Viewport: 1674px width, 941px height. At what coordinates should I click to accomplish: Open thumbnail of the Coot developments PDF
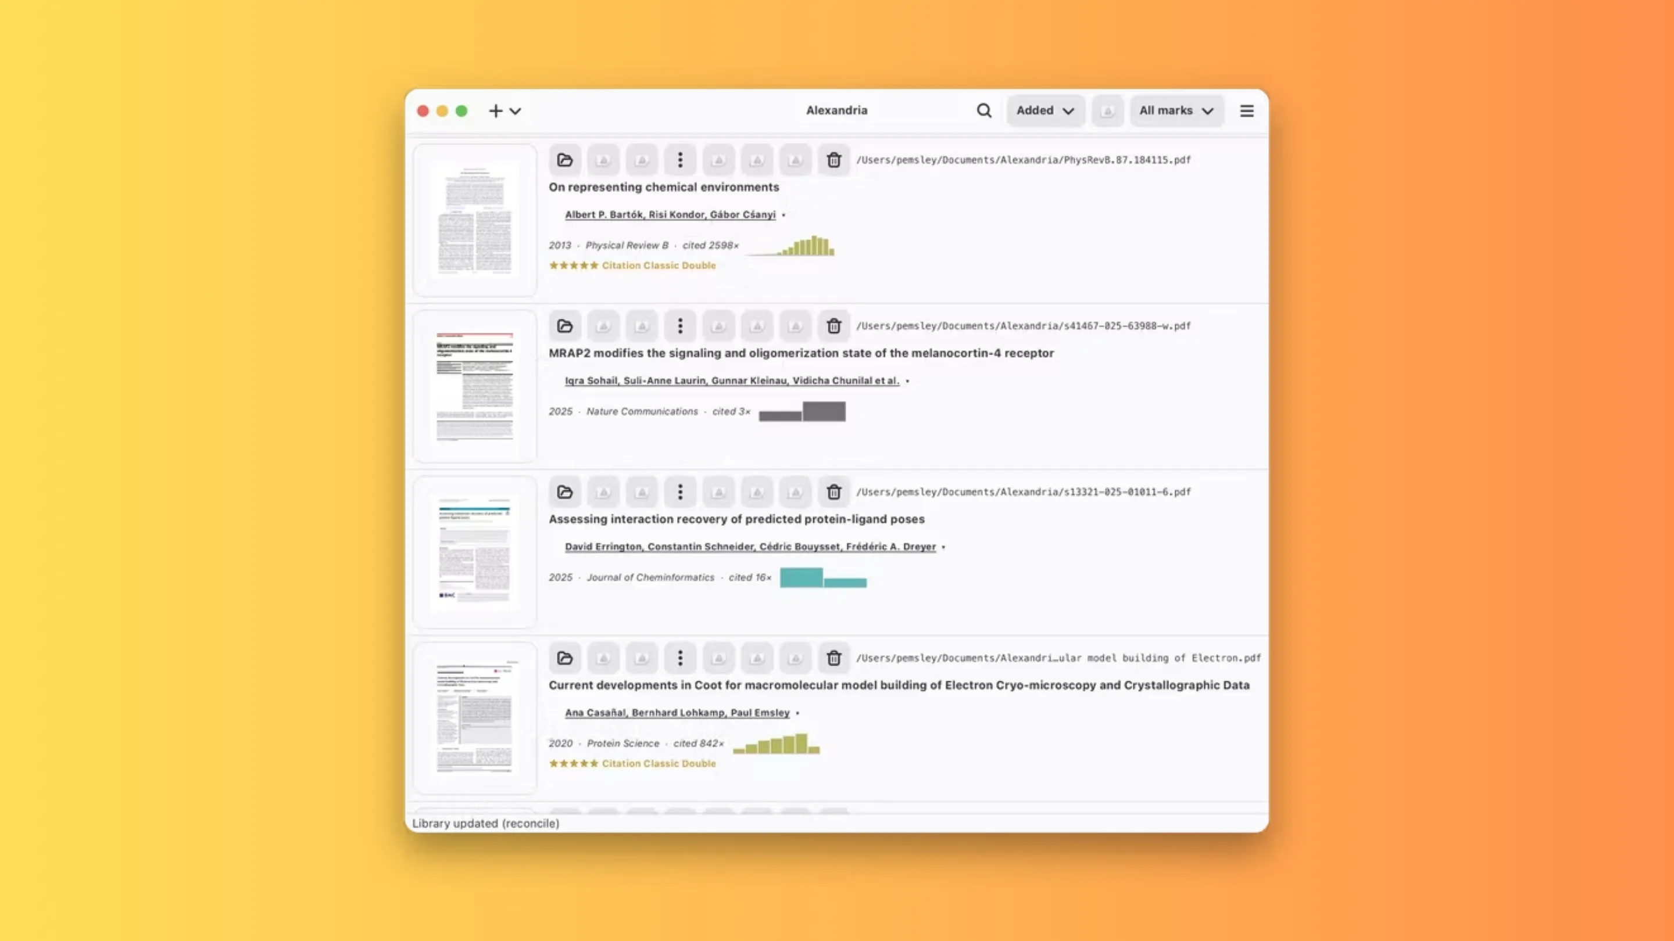coord(475,719)
